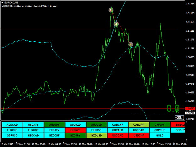The image size is (196, 147).
Task: Switch chart to EURGBP
Action: (x=33, y=130)
